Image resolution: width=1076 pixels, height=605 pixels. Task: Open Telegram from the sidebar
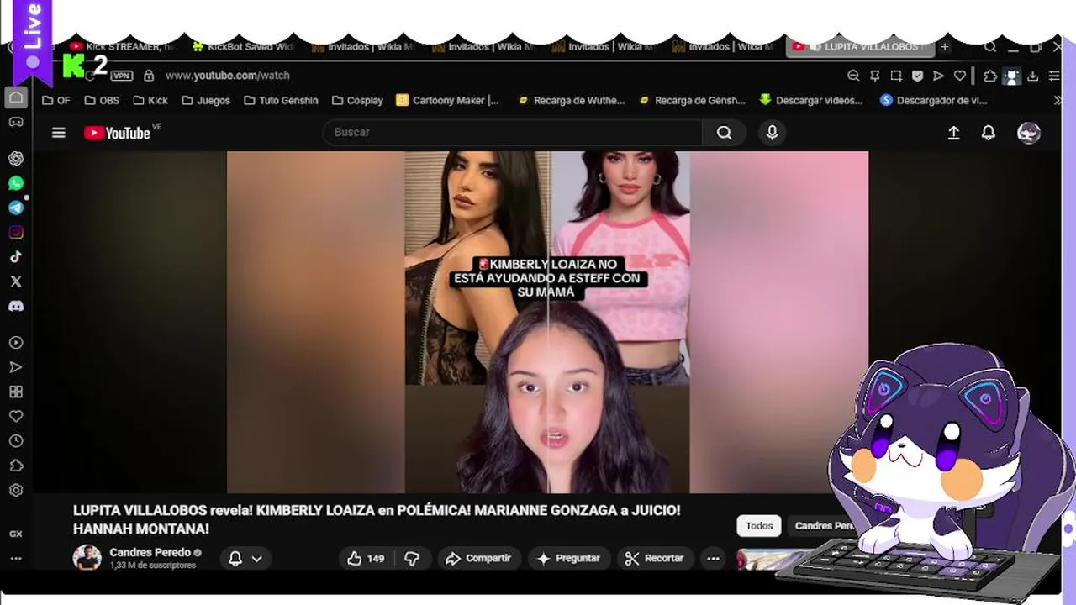pyautogui.click(x=16, y=208)
